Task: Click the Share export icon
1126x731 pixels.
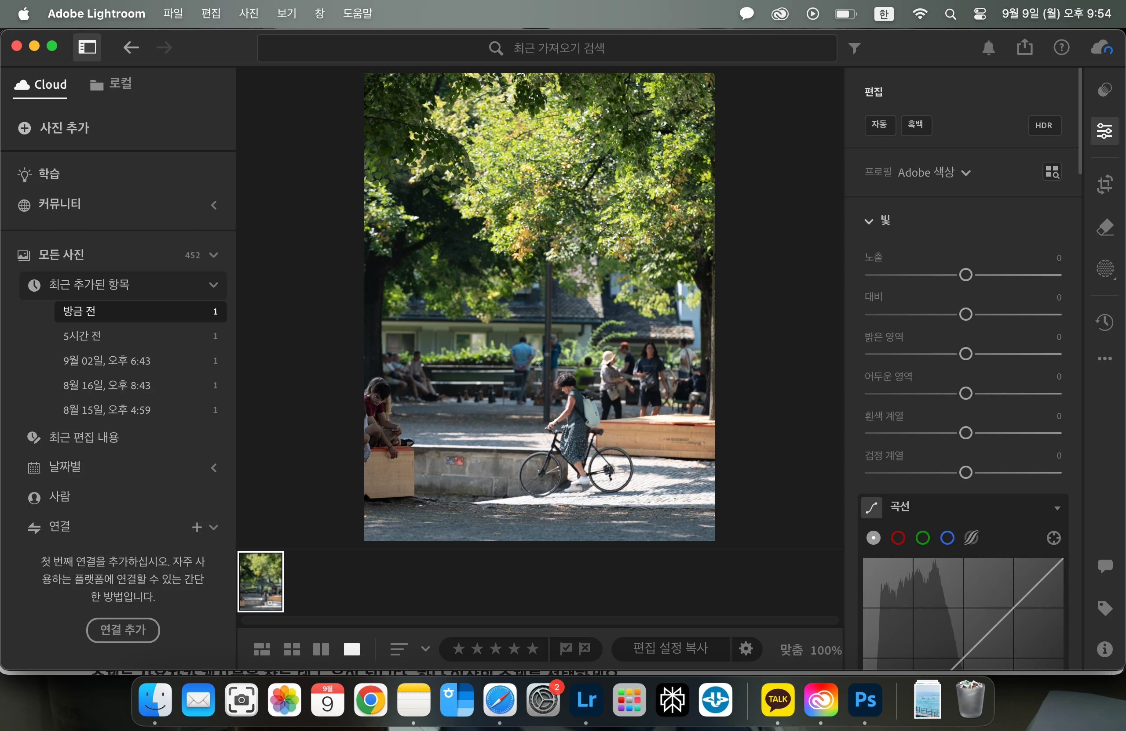Action: (x=1024, y=47)
